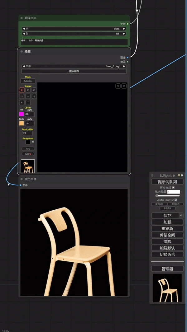Click the Stroke Alpha value field 1.0

click(30, 123)
